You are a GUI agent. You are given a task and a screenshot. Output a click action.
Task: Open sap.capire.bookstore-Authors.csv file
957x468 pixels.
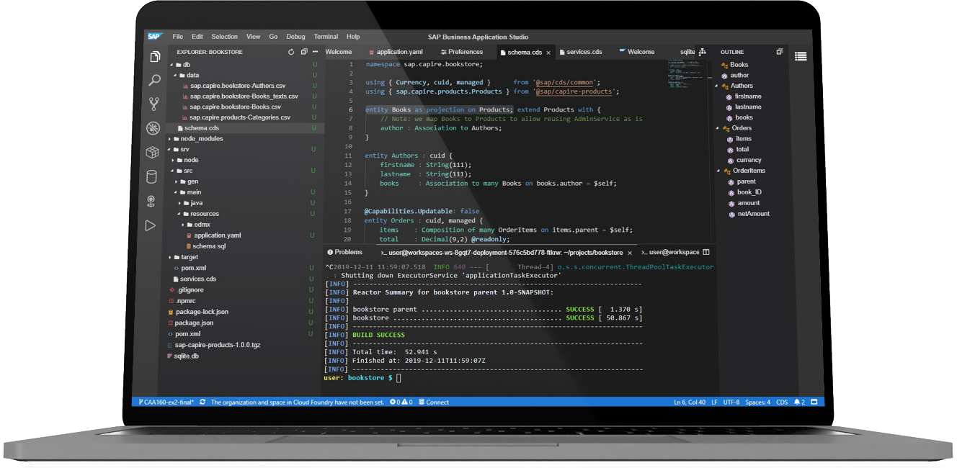pos(237,86)
